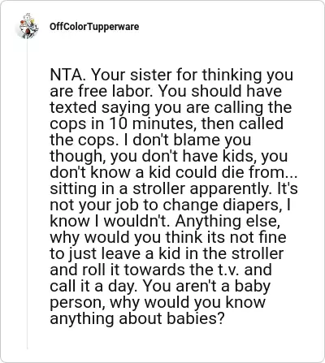The height and width of the screenshot is (363, 325).
Task: Click the line 'are free labor. You should have'
Action: [166, 91]
